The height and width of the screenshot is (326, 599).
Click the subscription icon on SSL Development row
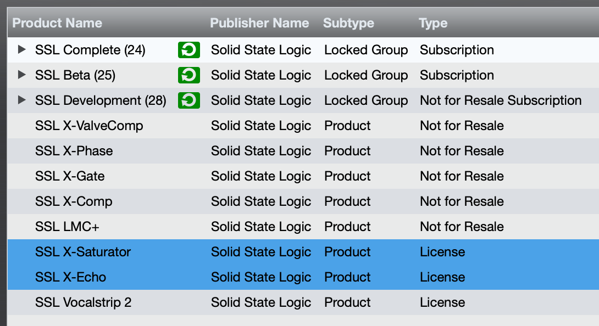click(x=188, y=100)
